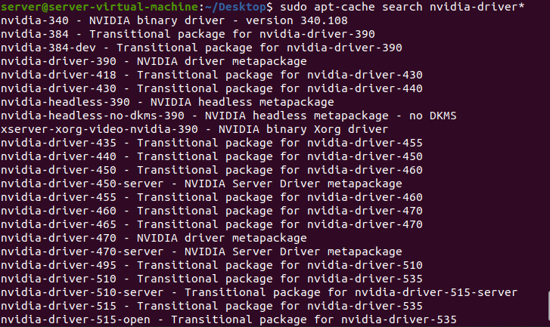The height and width of the screenshot is (327, 550).
Task: Click the 'xserver-xorg-video-nvidia-390' line
Action: point(194,129)
